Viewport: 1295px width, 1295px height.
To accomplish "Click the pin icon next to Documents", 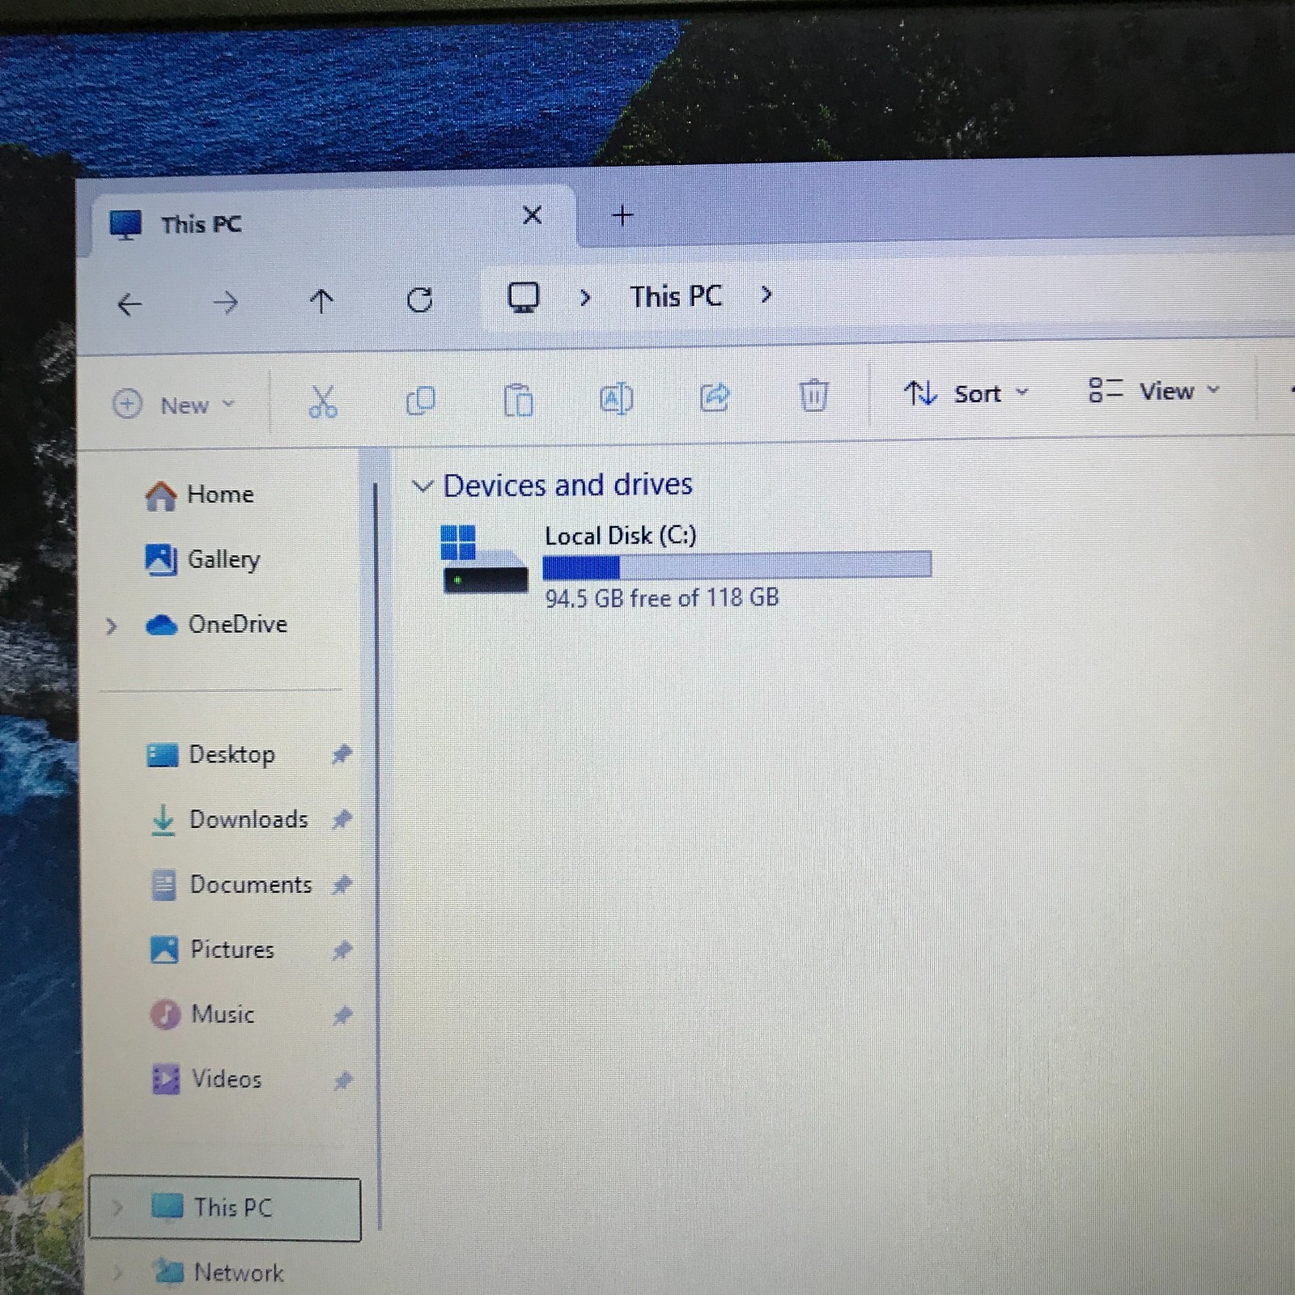I will pos(342,885).
